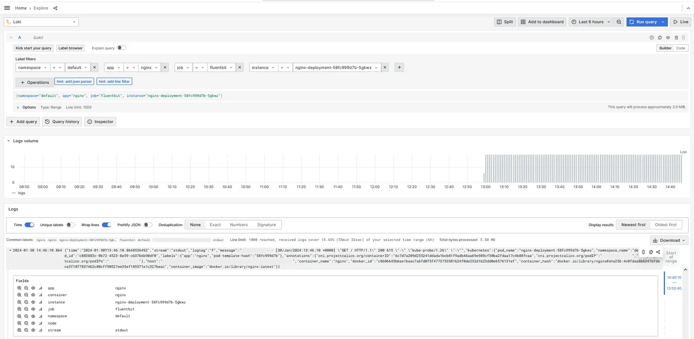Show the container field in log lines

click(33, 295)
